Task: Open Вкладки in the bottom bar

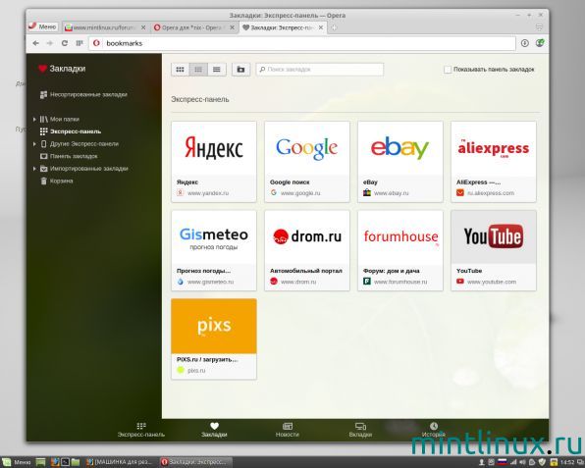Action: (x=360, y=430)
